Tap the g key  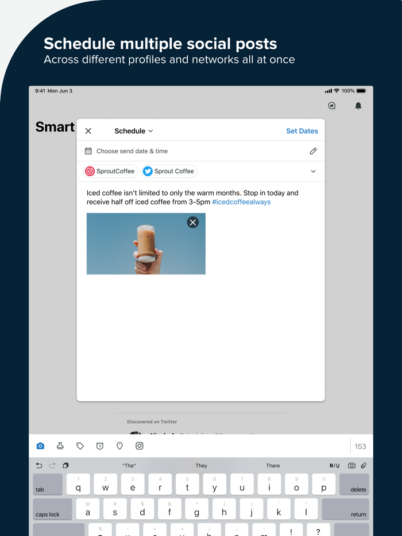click(197, 510)
